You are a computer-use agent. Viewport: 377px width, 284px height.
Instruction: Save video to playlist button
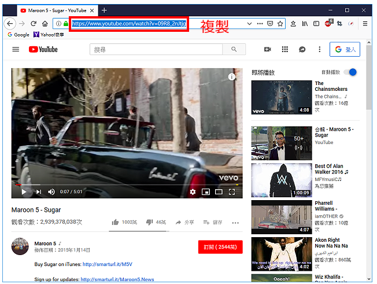pyautogui.click(x=213, y=223)
